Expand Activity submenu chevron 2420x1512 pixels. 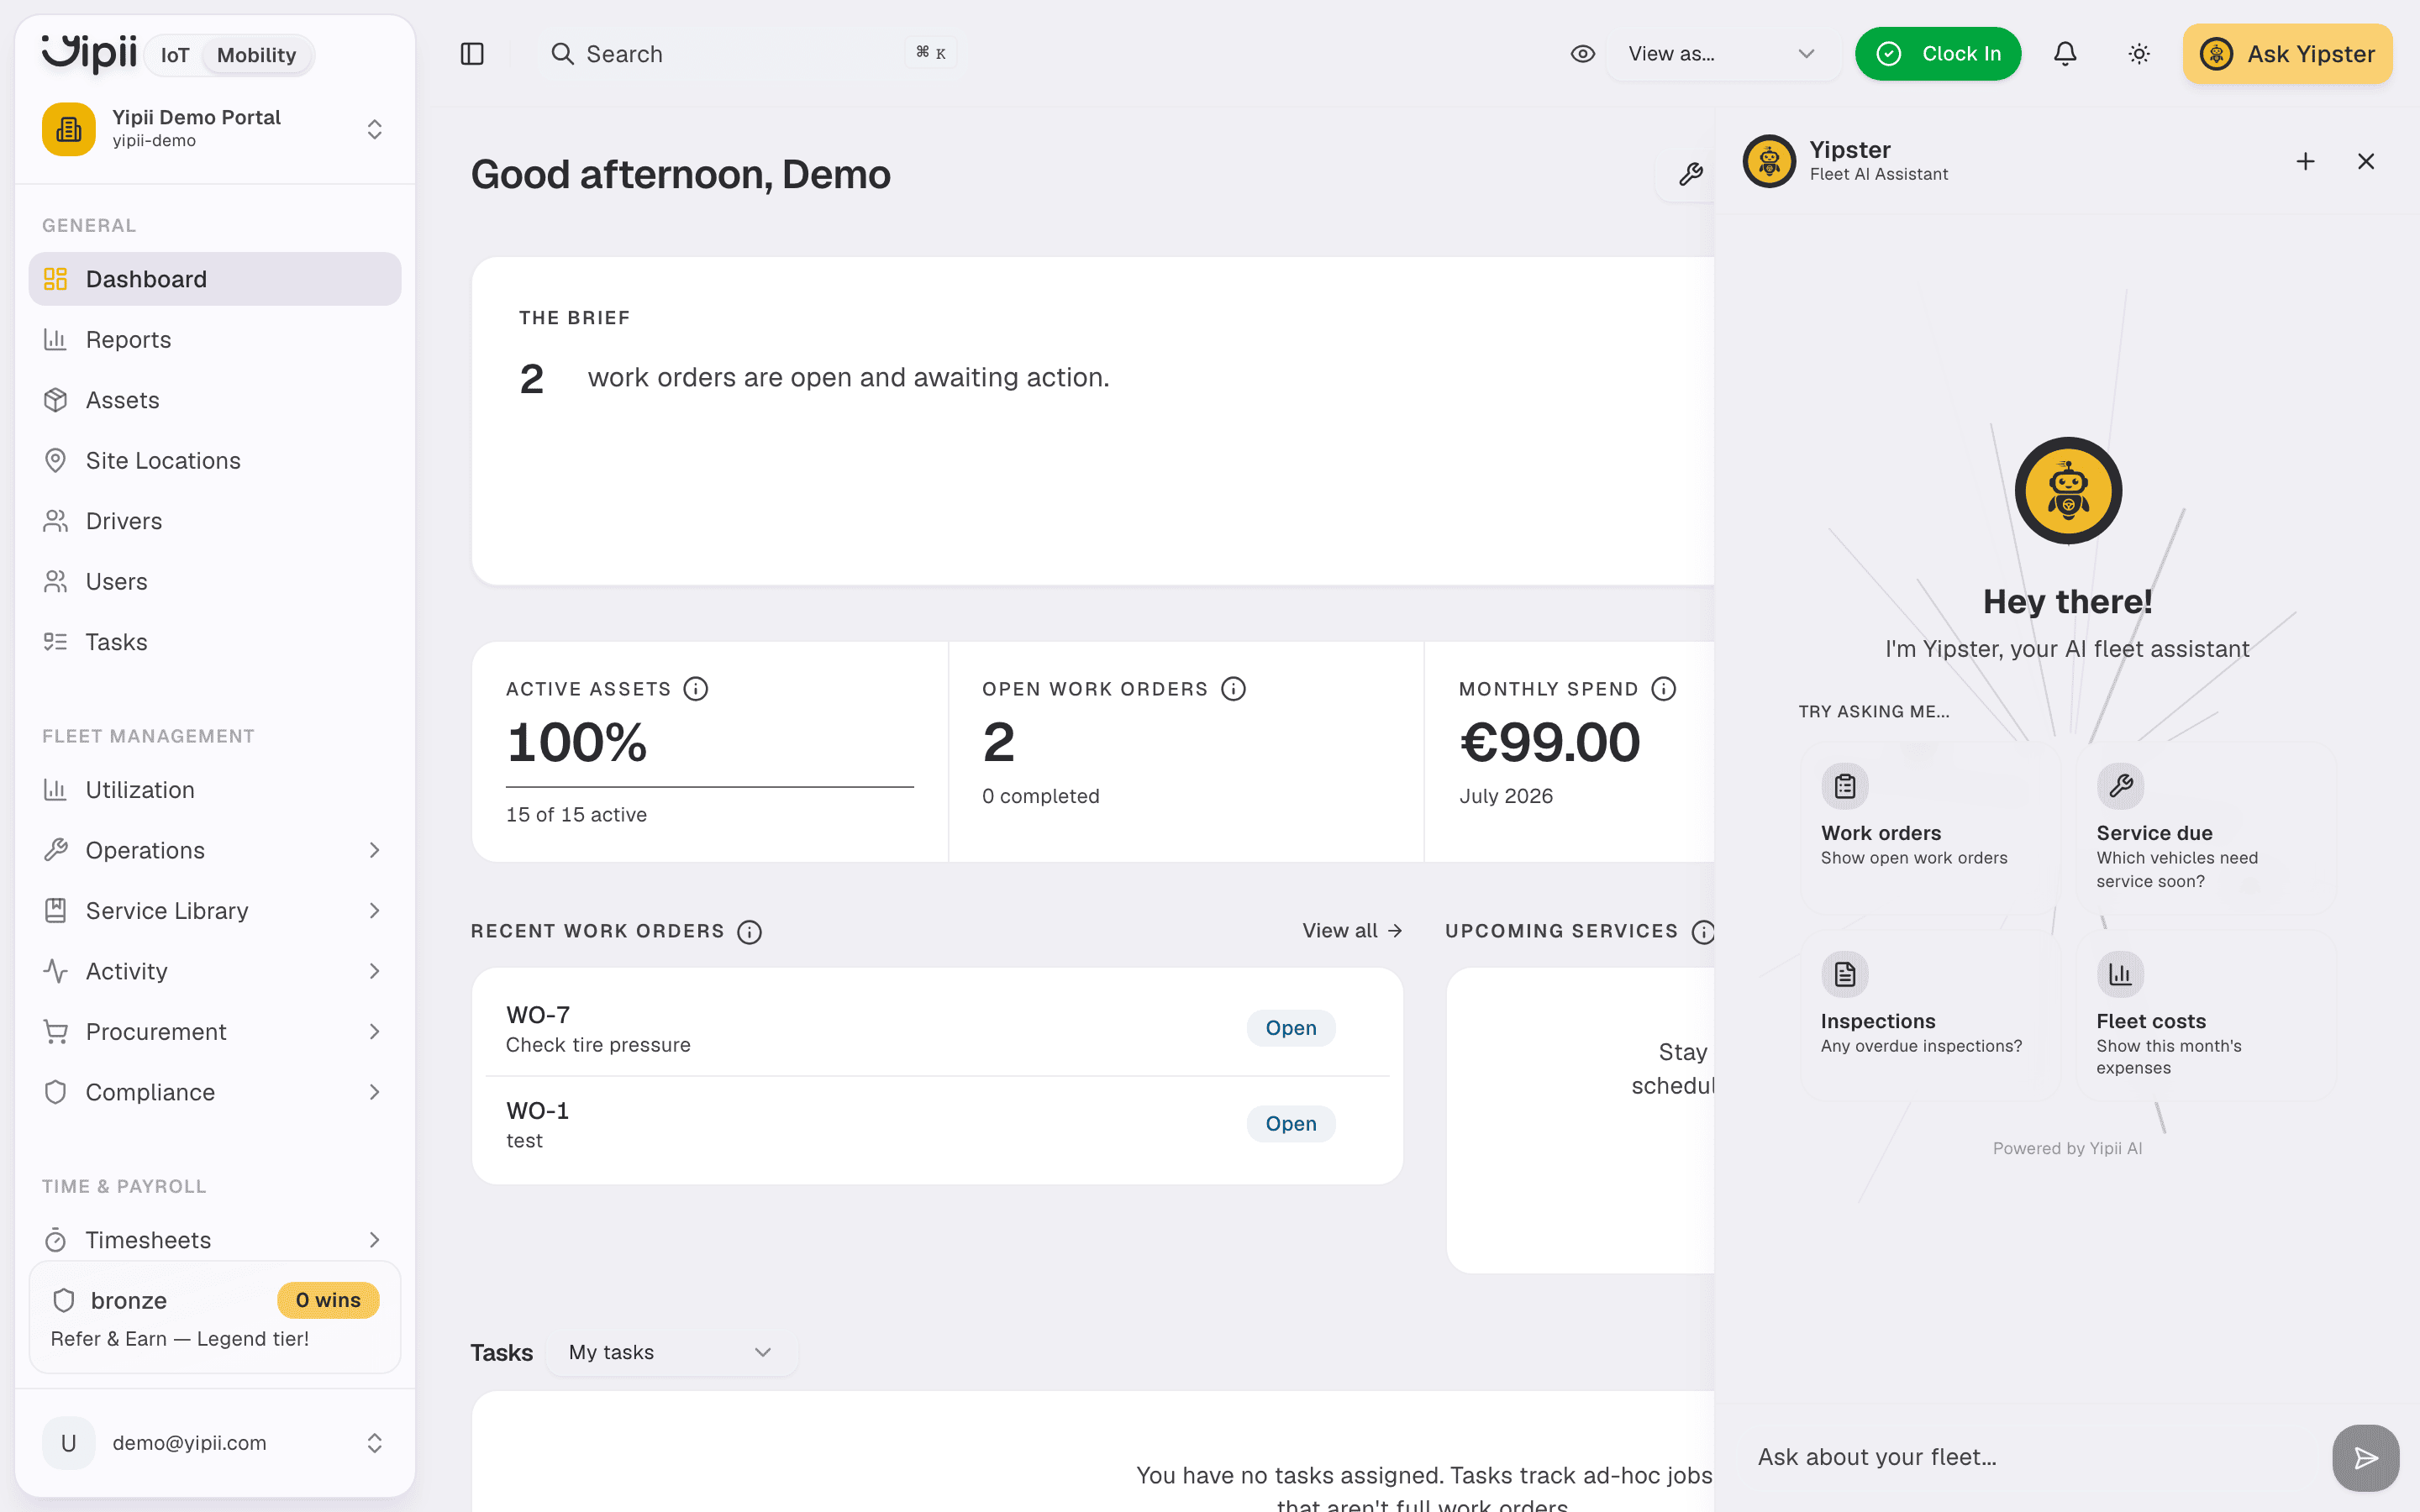tap(374, 971)
